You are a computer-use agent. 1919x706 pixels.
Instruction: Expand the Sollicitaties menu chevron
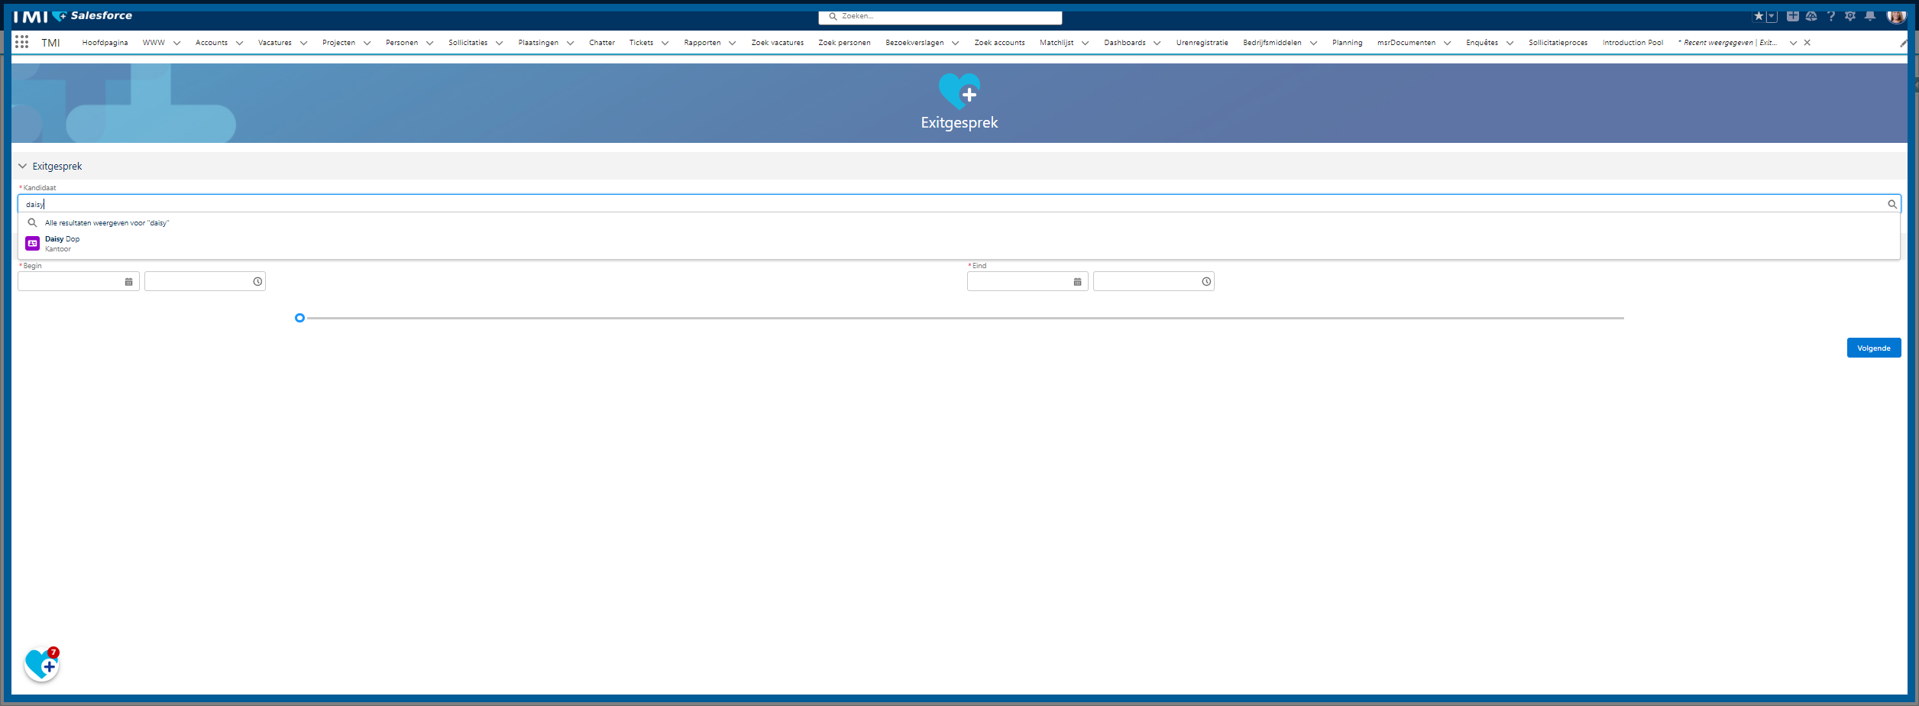(x=499, y=43)
